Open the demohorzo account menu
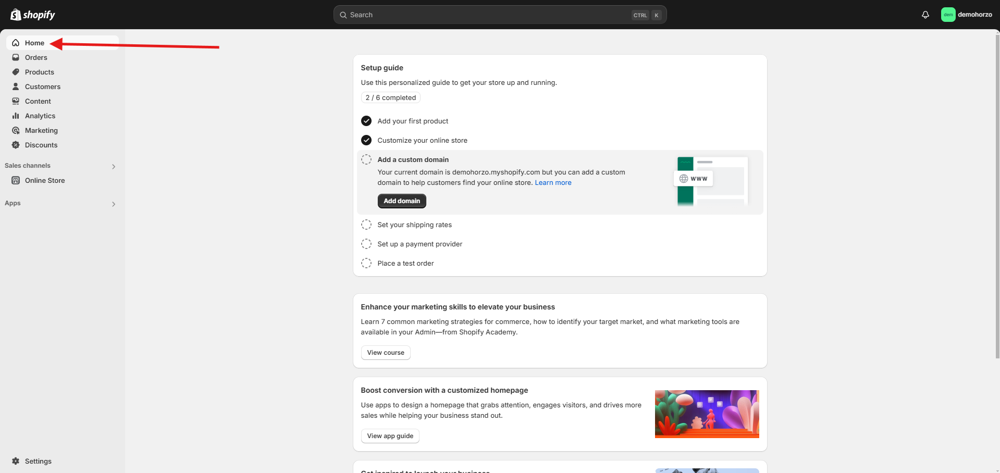The width and height of the screenshot is (1000, 473). [x=966, y=15]
